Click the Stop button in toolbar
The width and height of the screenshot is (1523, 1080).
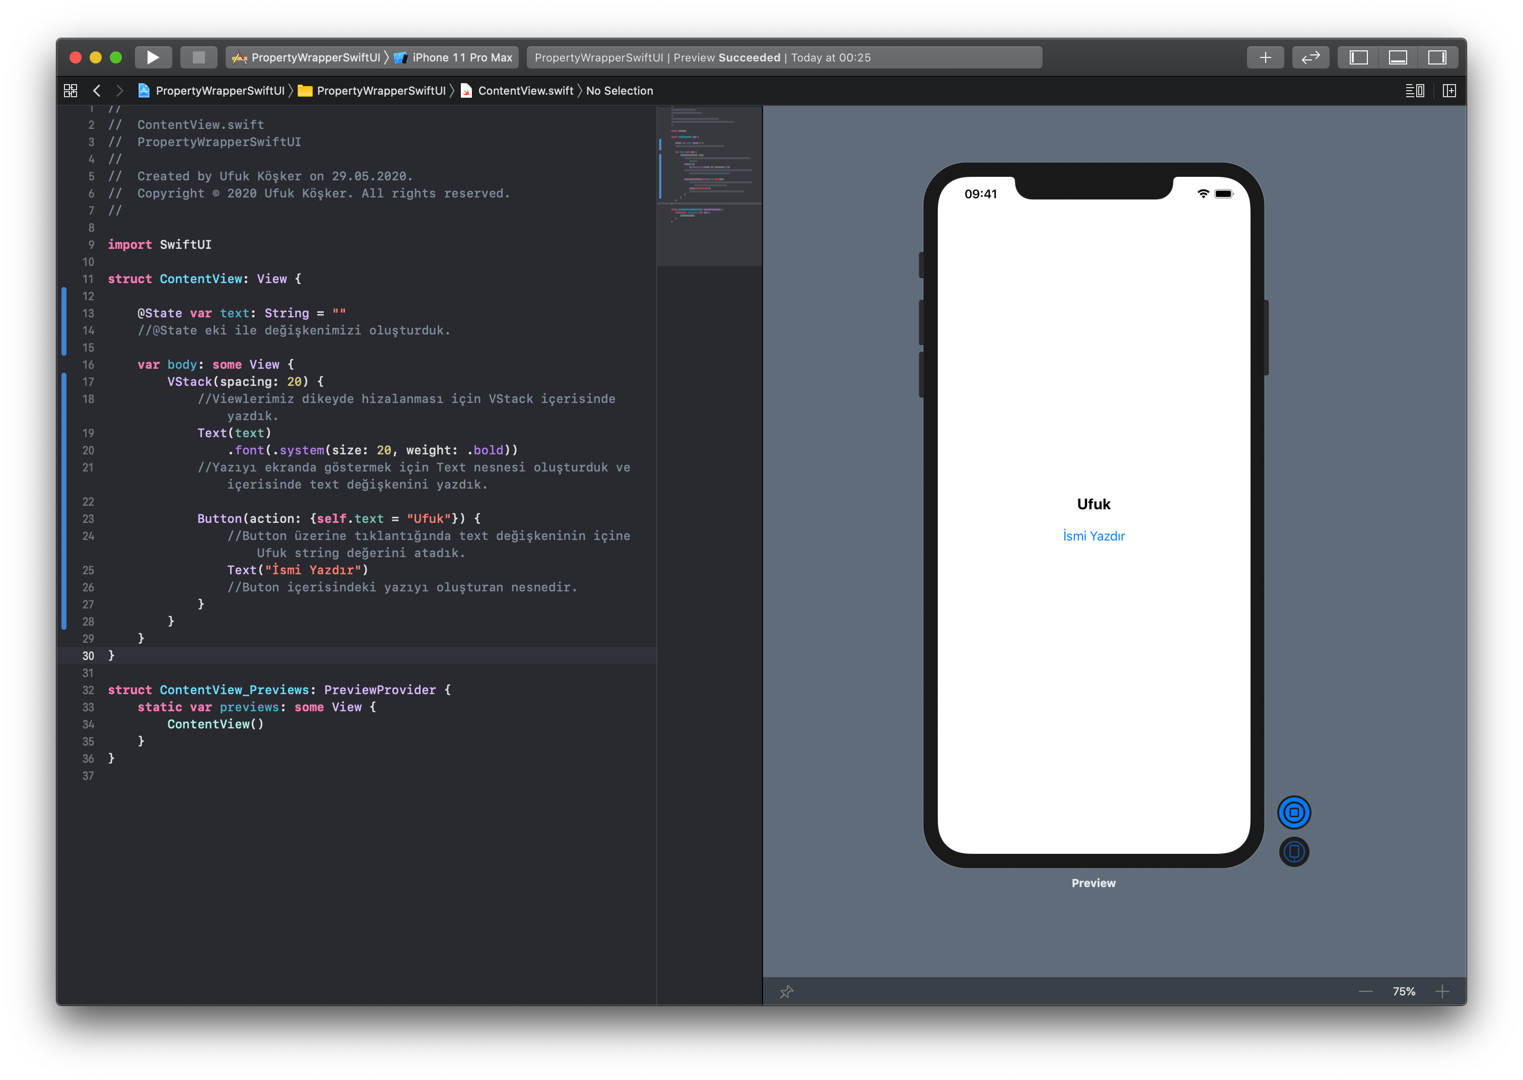coord(198,57)
